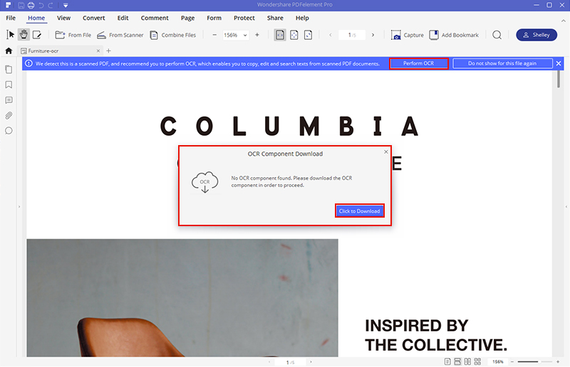Open the Page tab
570x367 pixels.
point(187,18)
